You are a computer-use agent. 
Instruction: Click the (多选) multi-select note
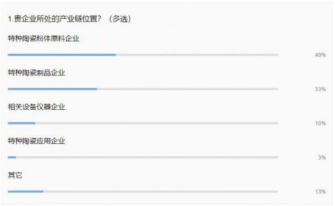pos(120,19)
